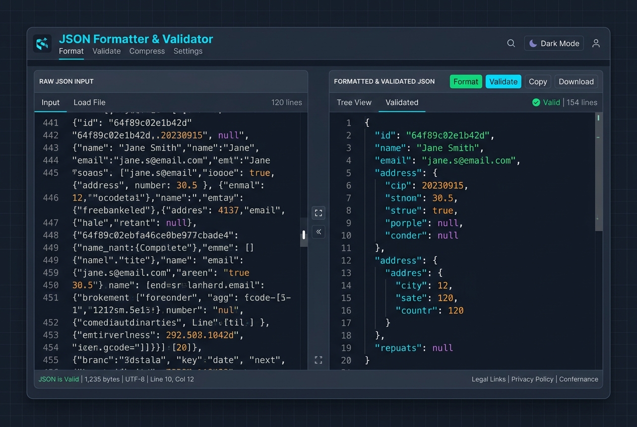The width and height of the screenshot is (637, 427).
Task: Select the Validated tab
Action: [402, 102]
